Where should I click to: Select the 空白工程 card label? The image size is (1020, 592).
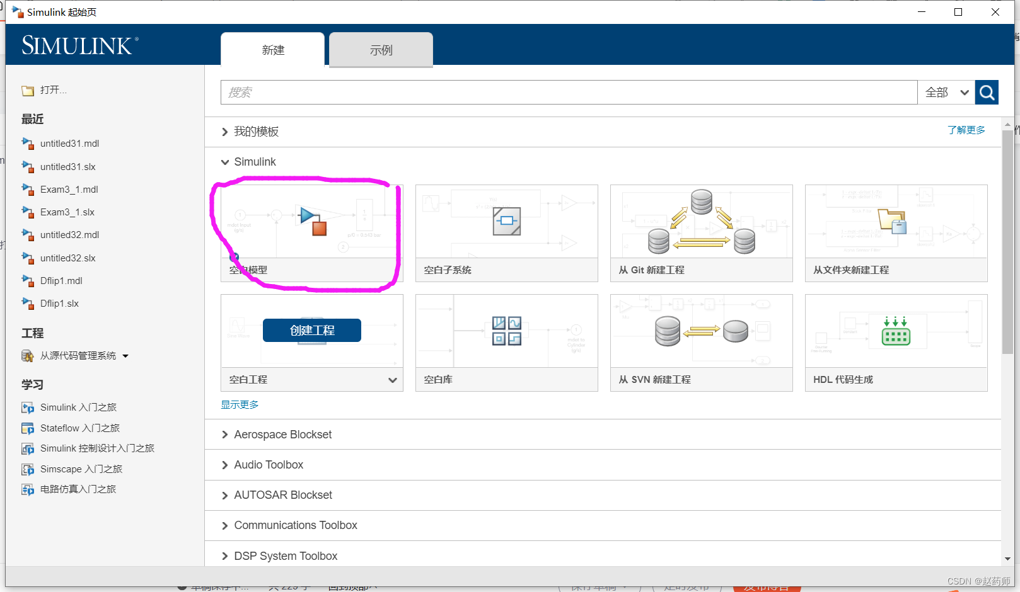point(248,380)
